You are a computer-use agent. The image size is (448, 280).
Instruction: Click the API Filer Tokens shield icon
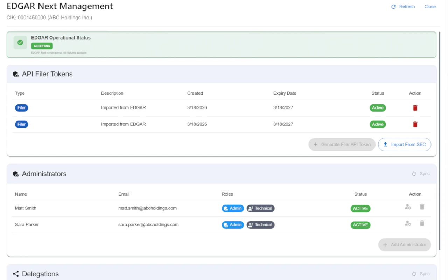[x=16, y=74]
